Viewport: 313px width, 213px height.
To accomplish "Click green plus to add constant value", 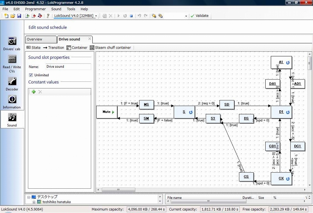I will tap(34, 92).
